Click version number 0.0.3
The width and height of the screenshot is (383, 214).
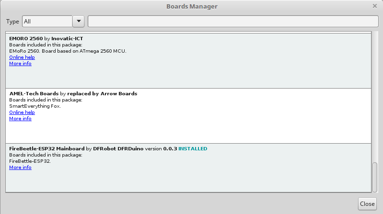click(170, 148)
